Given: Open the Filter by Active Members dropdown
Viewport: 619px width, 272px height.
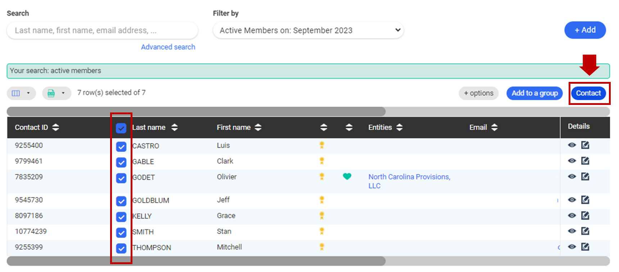Looking at the screenshot, I should pos(308,31).
